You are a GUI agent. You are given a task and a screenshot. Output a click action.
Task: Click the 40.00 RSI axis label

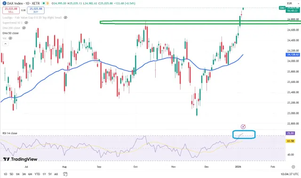291,154
